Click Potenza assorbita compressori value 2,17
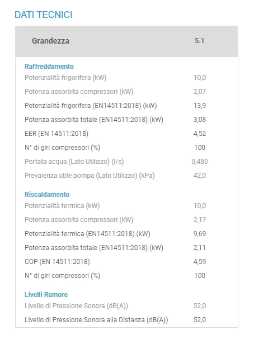This screenshot has height=344, width=254. click(x=200, y=220)
